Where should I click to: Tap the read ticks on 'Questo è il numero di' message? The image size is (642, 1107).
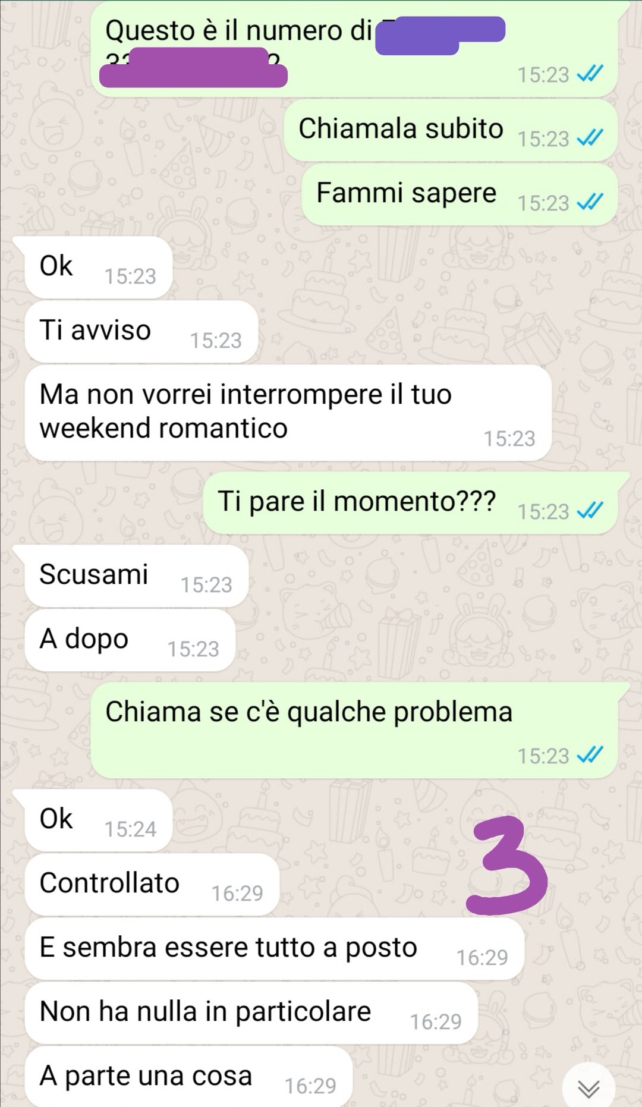(590, 74)
